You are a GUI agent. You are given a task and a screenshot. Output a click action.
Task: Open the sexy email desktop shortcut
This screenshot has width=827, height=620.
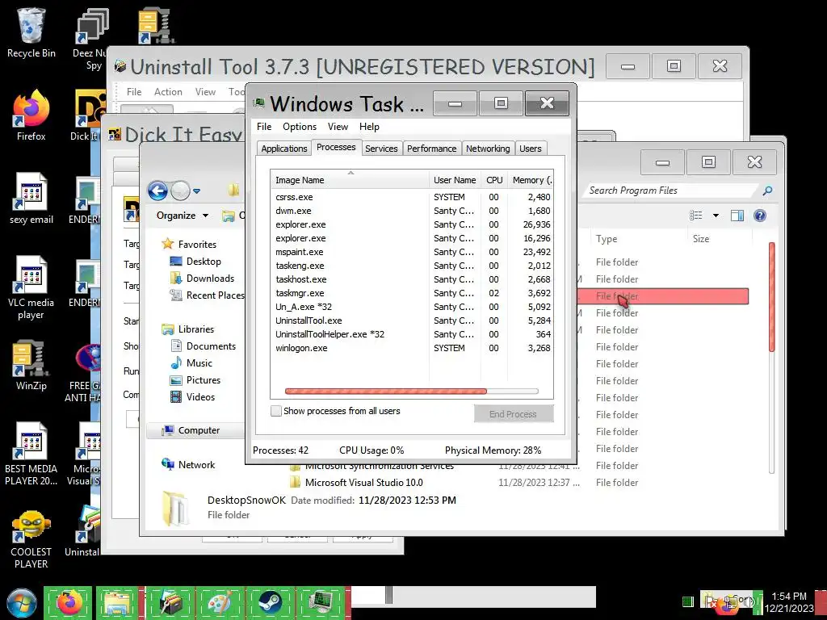31,199
